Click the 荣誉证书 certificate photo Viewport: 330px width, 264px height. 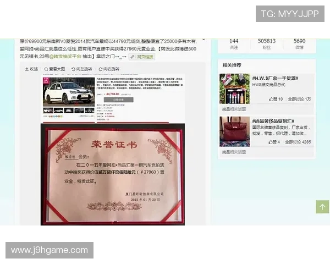tap(113, 174)
